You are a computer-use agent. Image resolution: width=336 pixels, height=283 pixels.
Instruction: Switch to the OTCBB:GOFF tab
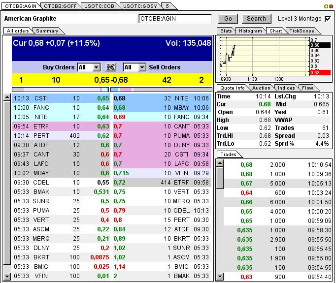(60, 6)
